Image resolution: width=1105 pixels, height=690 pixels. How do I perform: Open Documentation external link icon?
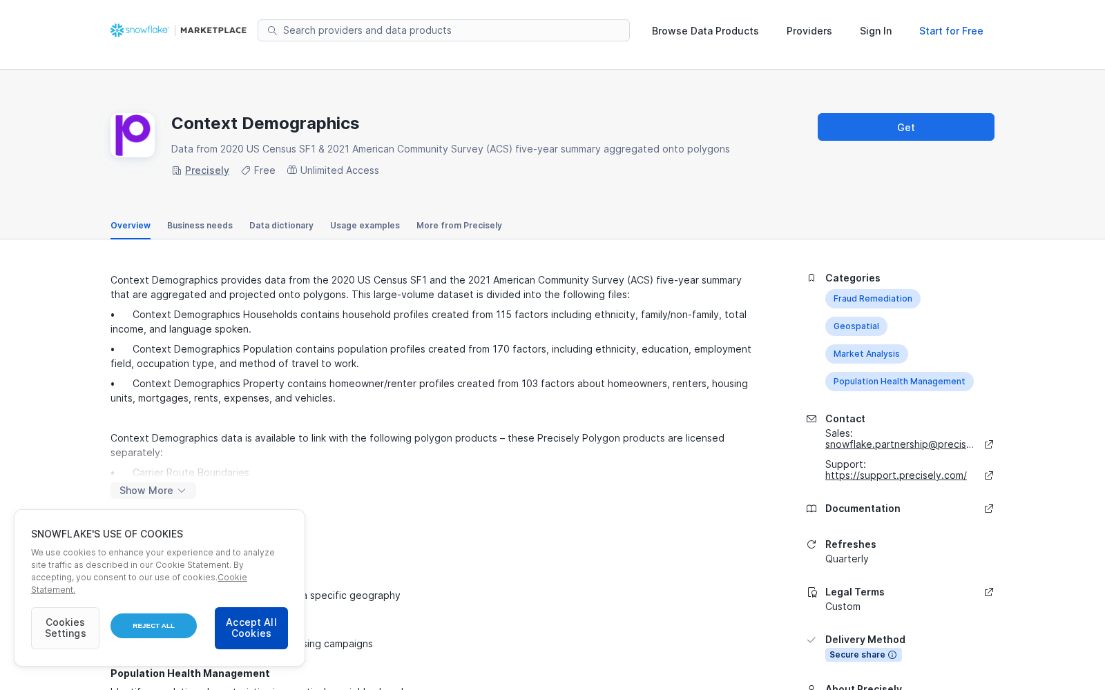pos(989,509)
